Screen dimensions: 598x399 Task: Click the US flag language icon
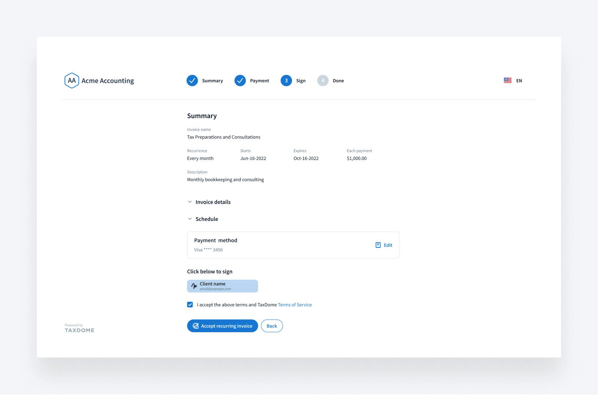(508, 81)
